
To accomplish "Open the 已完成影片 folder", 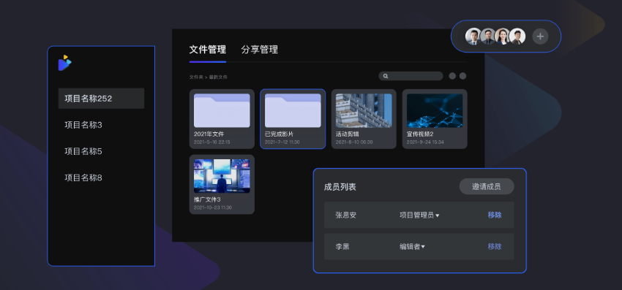I will (293, 119).
